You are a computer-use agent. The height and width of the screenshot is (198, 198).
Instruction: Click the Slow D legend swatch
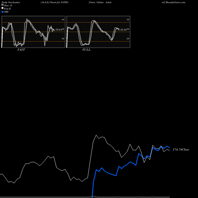[2, 5]
